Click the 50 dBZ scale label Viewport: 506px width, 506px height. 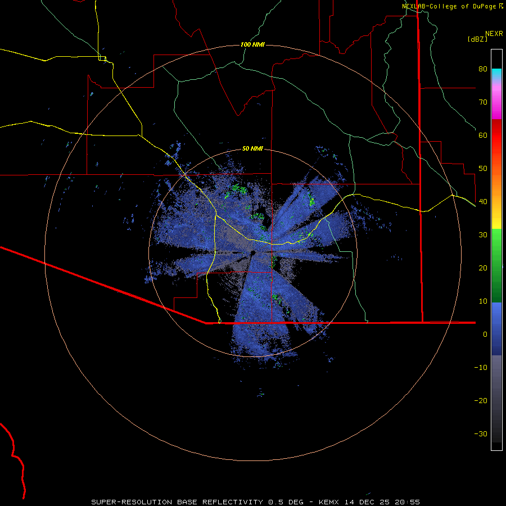483,169
